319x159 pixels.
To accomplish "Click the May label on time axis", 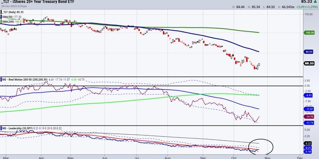I will point(71,157).
